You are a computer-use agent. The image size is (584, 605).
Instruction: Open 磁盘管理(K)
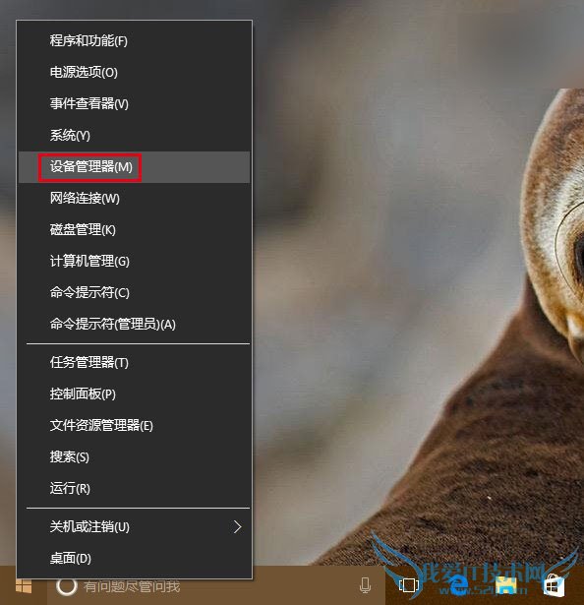coord(135,230)
